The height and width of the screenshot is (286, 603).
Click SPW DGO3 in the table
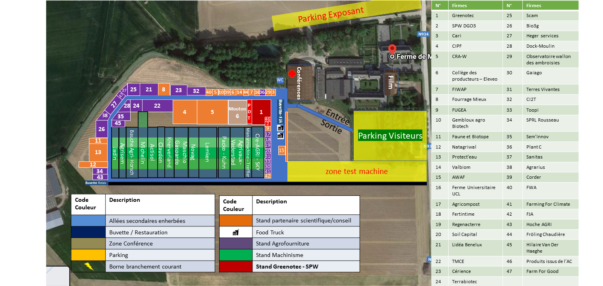(x=464, y=26)
